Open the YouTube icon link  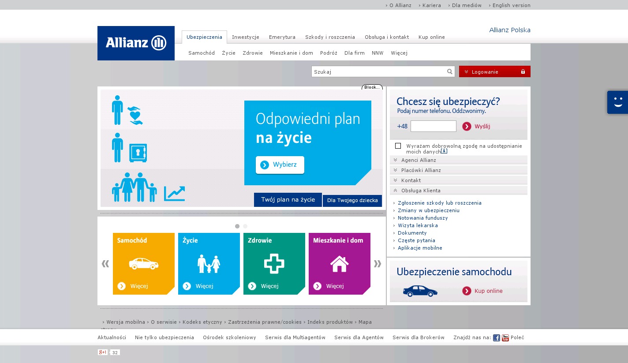[x=505, y=338]
